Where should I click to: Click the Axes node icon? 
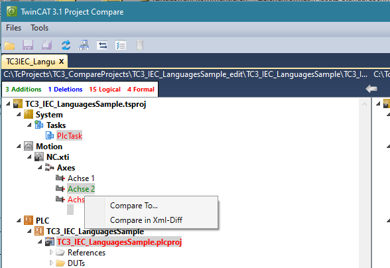pyautogui.click(x=50, y=167)
